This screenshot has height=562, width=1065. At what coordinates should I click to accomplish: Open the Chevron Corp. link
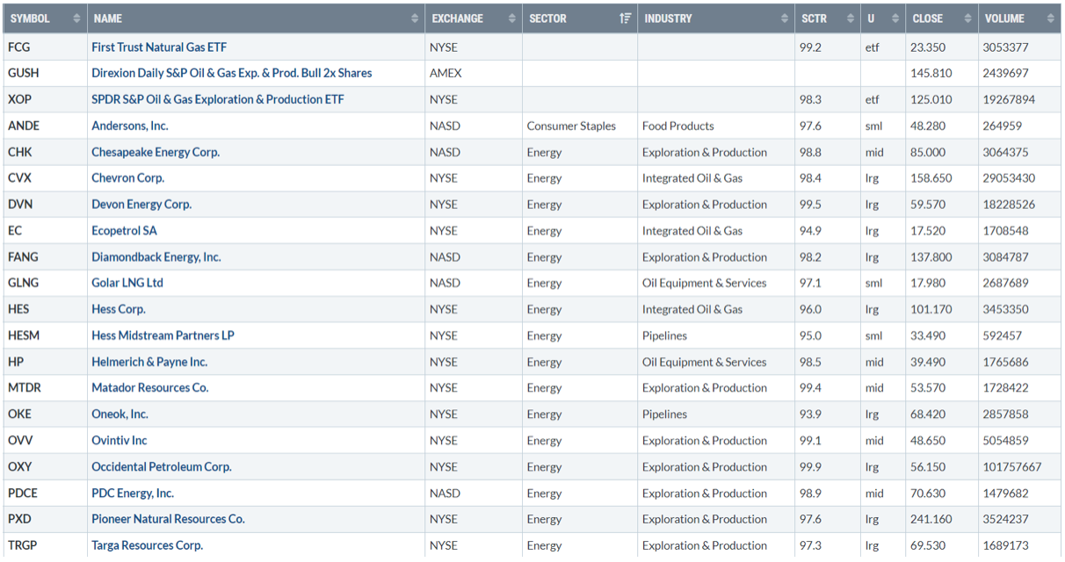pos(127,178)
